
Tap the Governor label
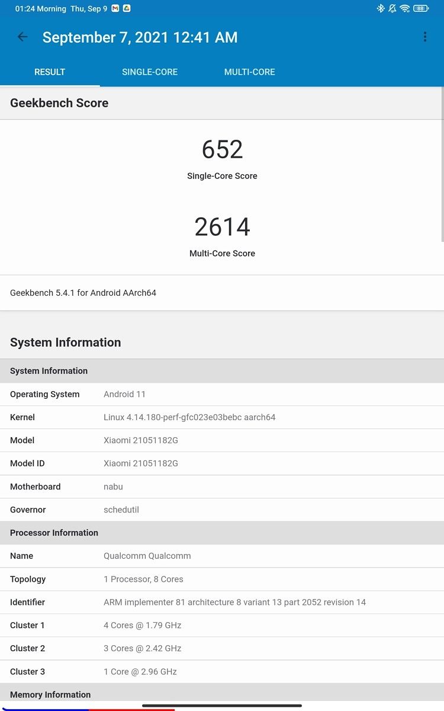point(28,510)
